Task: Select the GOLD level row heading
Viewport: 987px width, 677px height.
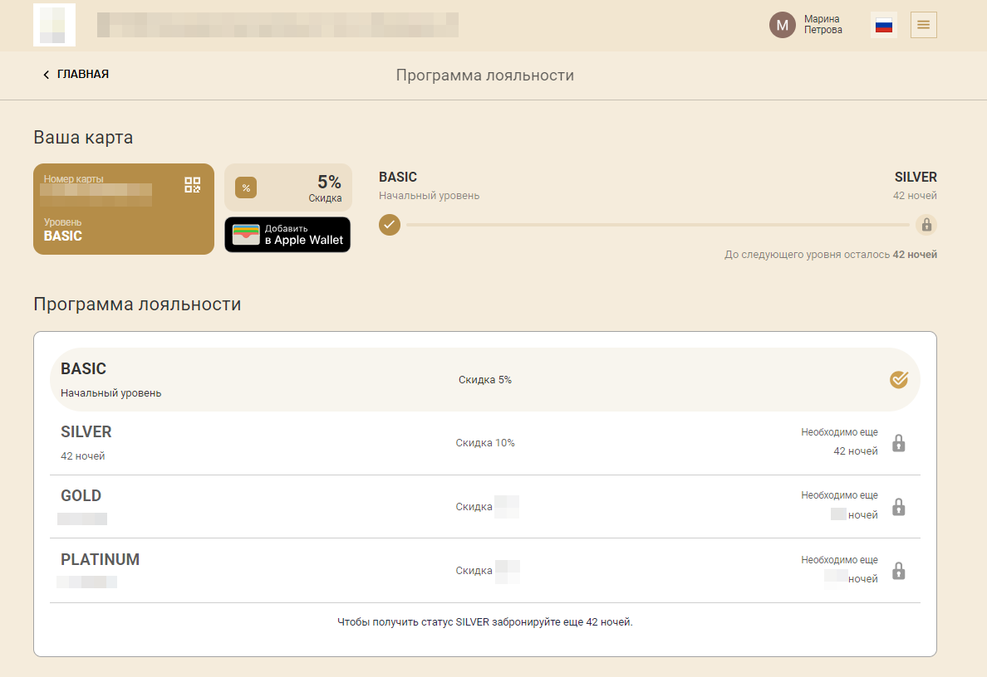Action: click(x=81, y=495)
